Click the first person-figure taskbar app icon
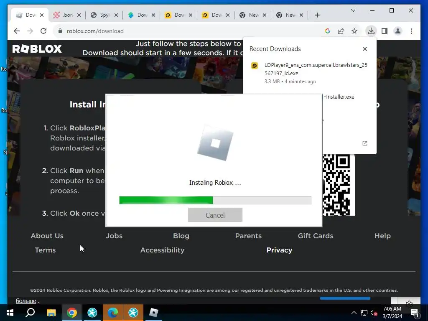The width and height of the screenshot is (428, 321). pos(92,313)
